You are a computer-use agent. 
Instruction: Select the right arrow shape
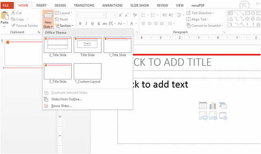click(247, 19)
